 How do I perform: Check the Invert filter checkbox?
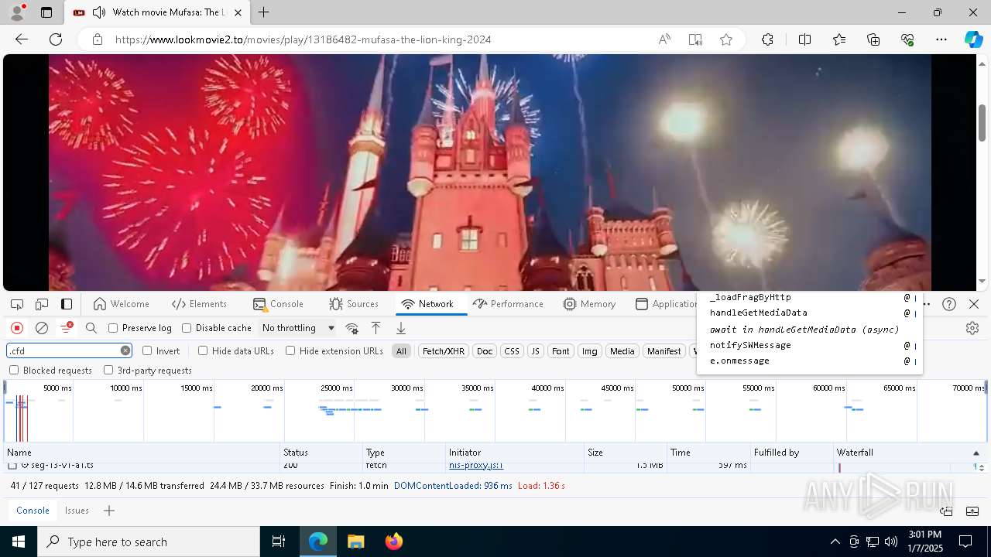tap(147, 350)
